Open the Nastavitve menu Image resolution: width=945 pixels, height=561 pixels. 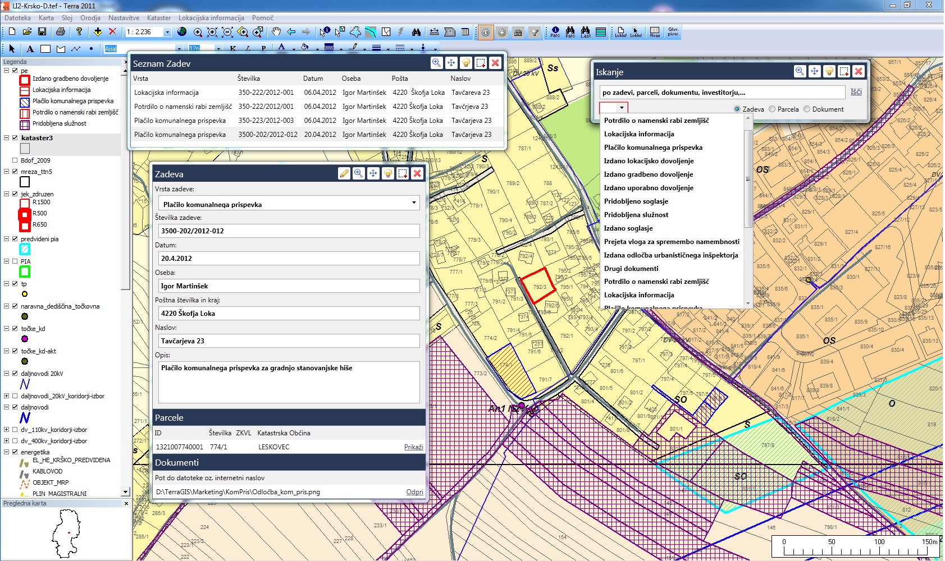coord(124,18)
